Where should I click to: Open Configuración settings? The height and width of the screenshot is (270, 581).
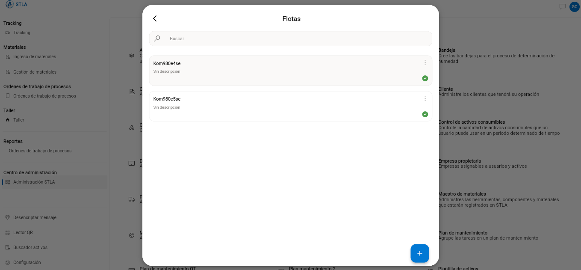[27, 262]
